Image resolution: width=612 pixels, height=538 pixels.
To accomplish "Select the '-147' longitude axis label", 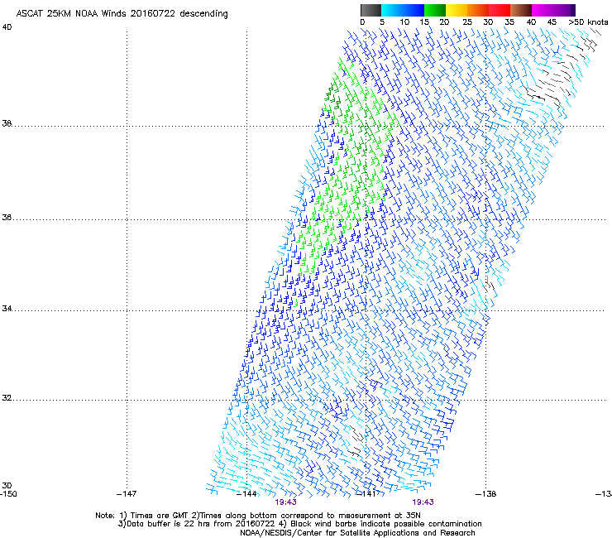I will 127,494.
